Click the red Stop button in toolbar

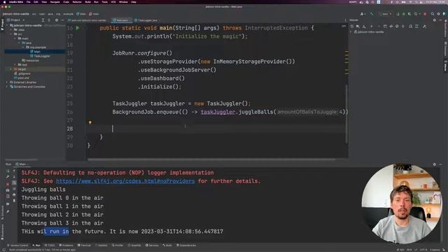coord(425,14)
